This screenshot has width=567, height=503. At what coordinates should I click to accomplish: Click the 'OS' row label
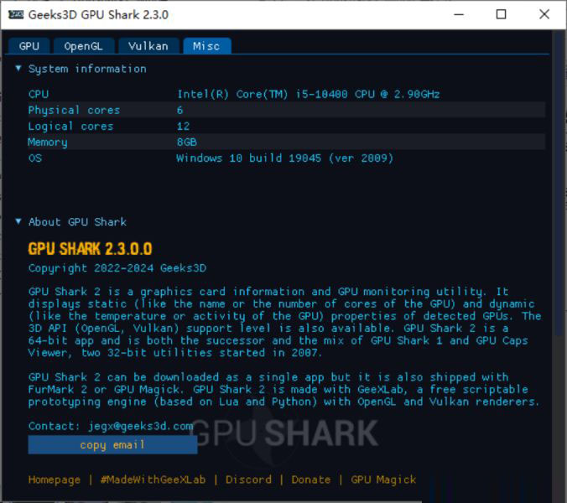35,158
